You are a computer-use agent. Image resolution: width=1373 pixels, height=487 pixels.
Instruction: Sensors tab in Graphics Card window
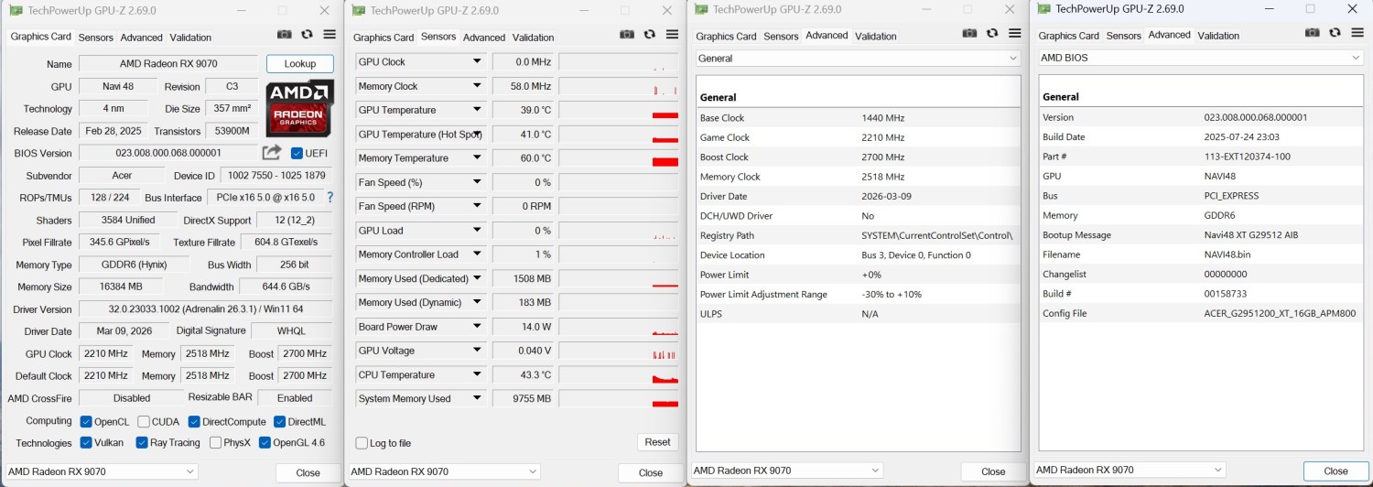(x=96, y=38)
